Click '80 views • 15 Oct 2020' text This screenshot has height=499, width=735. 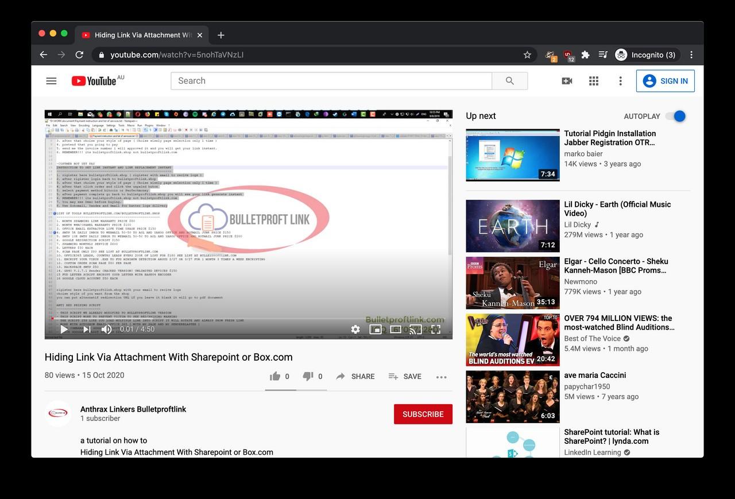pos(84,375)
